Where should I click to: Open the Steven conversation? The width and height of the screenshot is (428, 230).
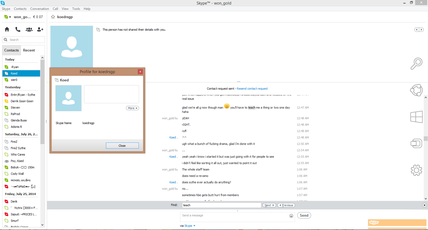click(21, 108)
